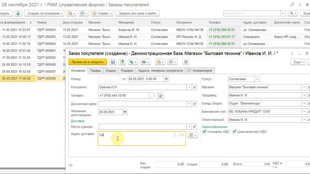Expand the Ответственный dropdown
The width and height of the screenshot is (310, 174).
[x=304, y=119]
